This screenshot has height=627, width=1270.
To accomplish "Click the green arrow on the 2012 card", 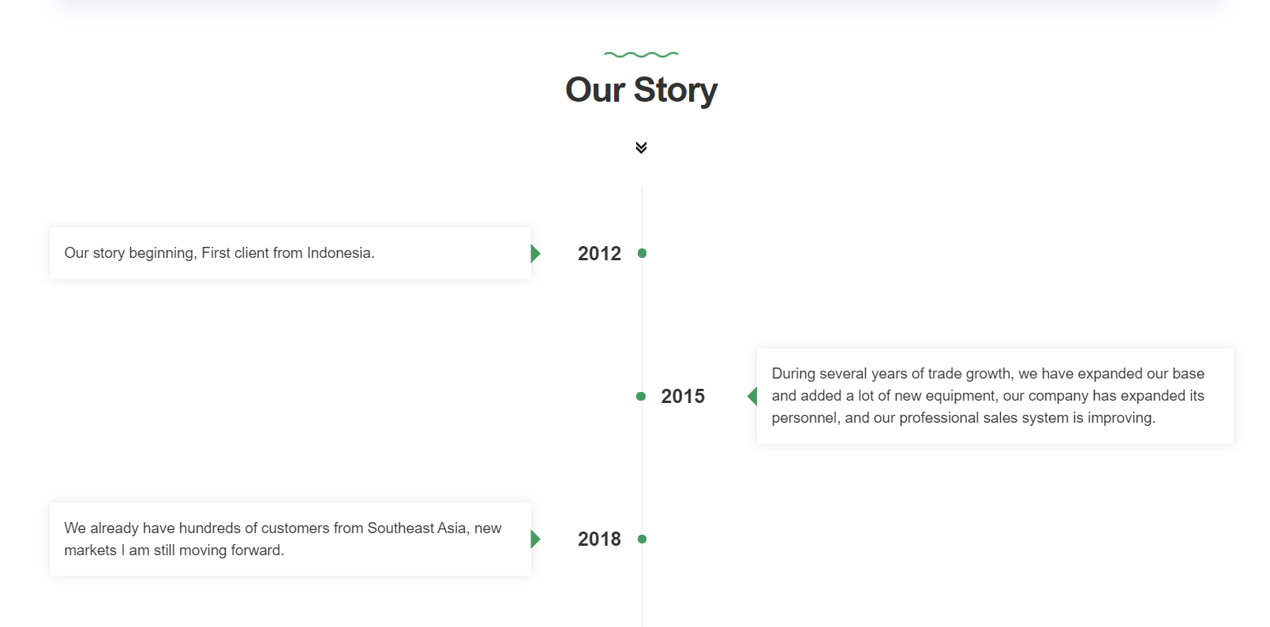I will click(536, 253).
